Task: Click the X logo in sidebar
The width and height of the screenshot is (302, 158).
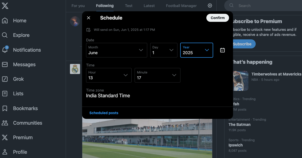Action: (5, 6)
